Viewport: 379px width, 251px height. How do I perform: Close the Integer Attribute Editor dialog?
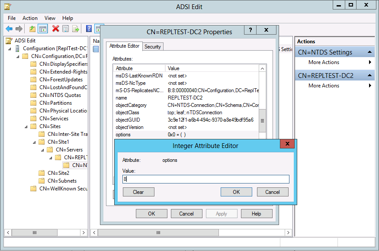pyautogui.click(x=287, y=144)
